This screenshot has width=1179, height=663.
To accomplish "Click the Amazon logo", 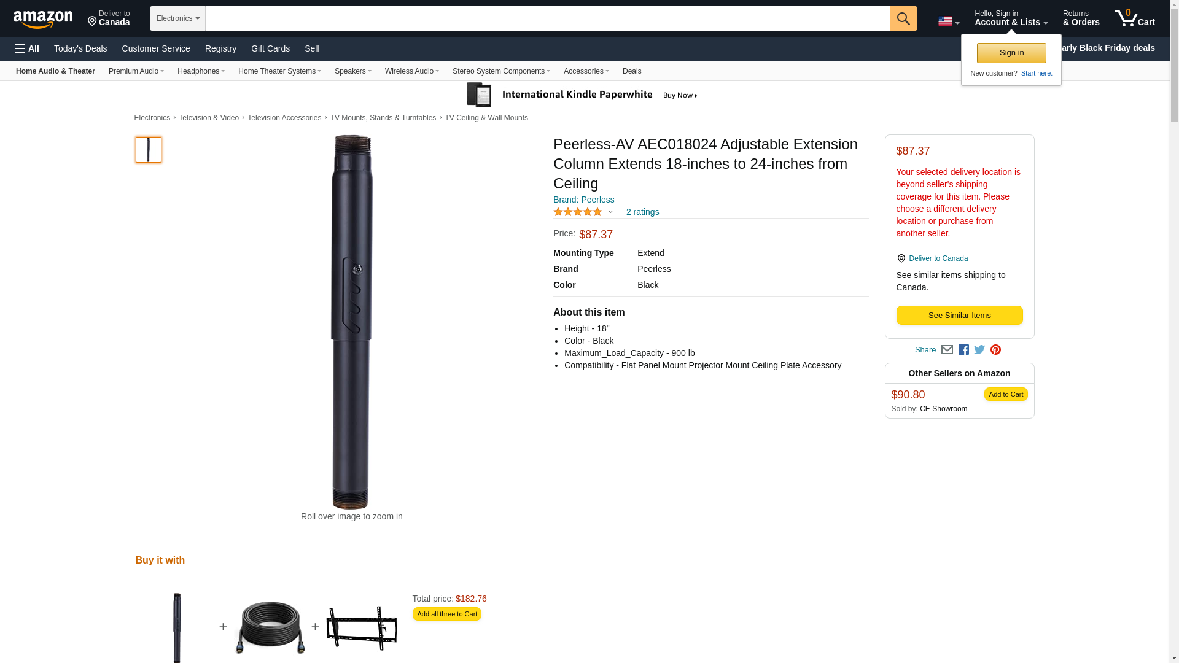I will tap(43, 19).
